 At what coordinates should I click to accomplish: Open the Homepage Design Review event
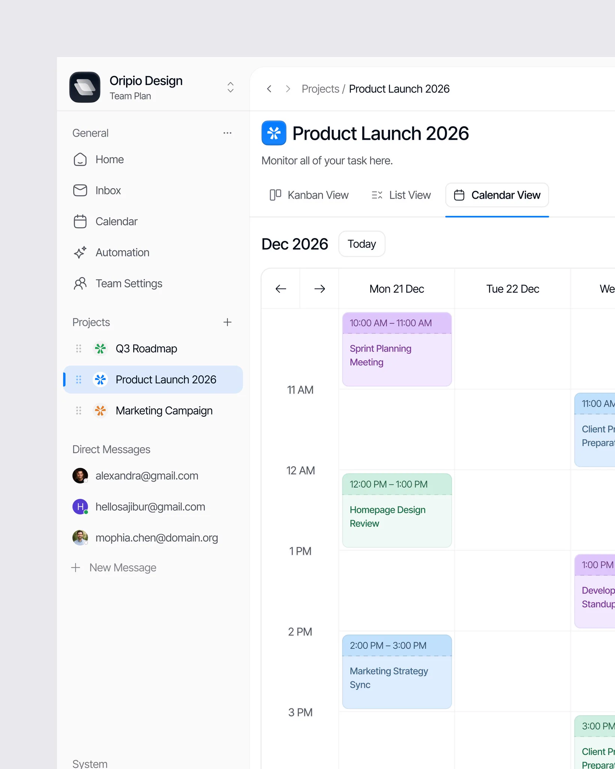[397, 511]
